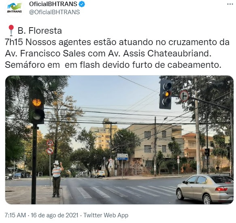Open the tweet timestamp 7:15 AM
Screen dimensions: 236x223
(15, 215)
